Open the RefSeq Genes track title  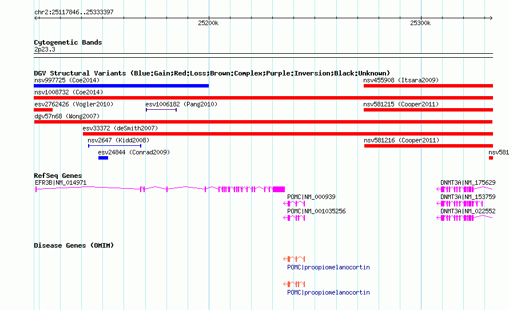pyautogui.click(x=58, y=176)
